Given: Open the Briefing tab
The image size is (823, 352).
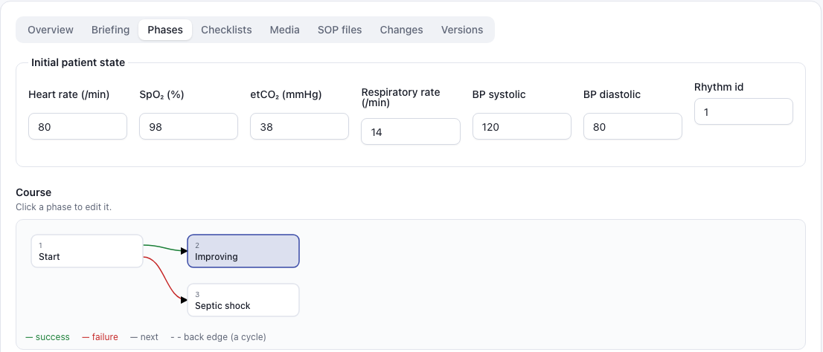Looking at the screenshot, I should [x=110, y=30].
